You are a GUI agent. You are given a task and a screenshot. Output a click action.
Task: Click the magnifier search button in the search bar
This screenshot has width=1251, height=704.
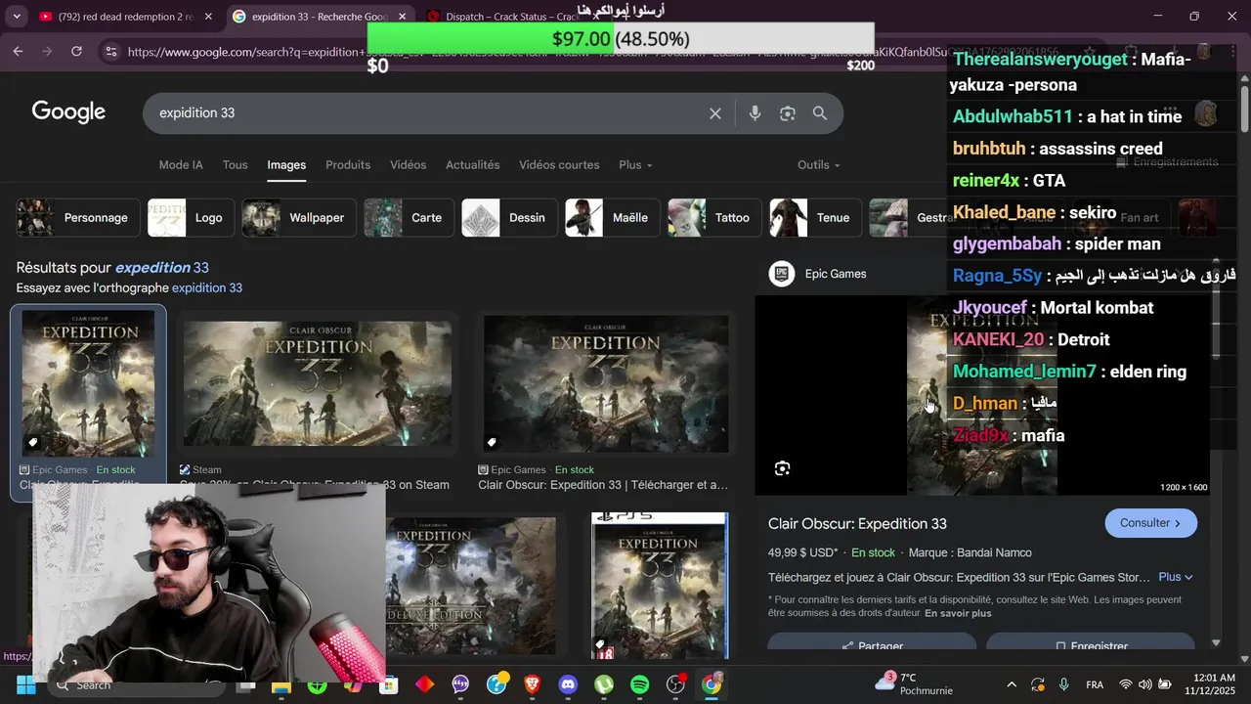click(820, 113)
